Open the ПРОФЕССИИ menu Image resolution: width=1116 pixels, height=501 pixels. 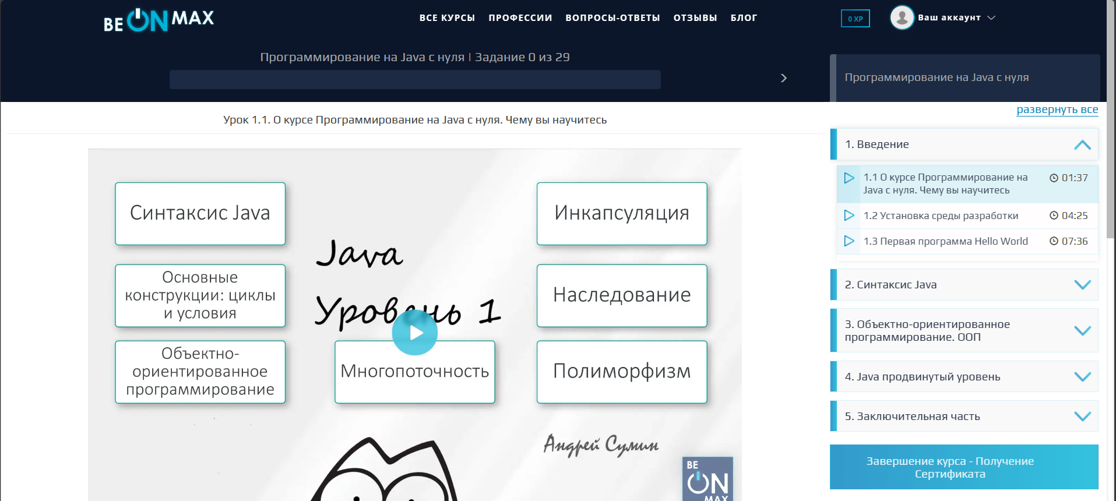coord(520,18)
